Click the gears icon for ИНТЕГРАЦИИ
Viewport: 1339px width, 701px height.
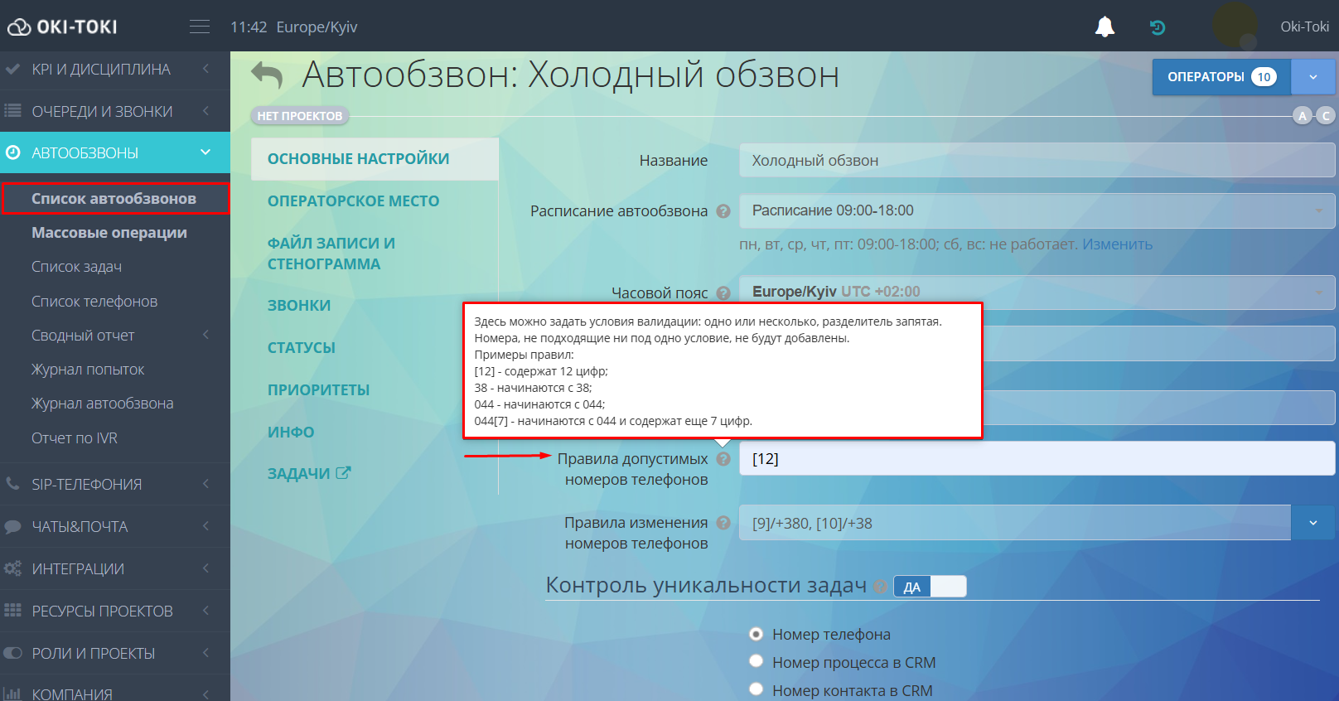tap(12, 568)
